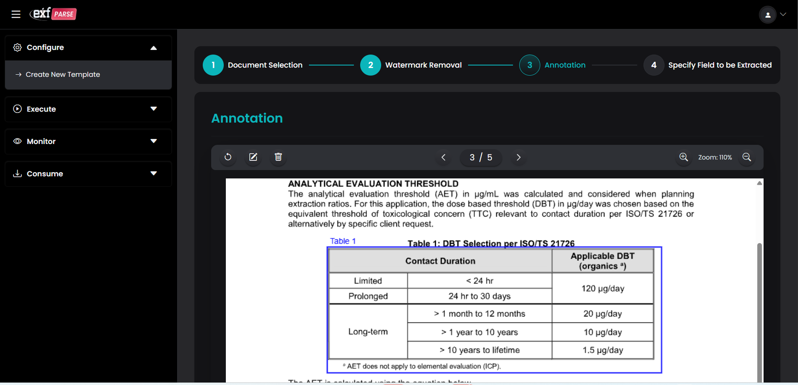Click the document vertical scrollbar thumb
This screenshot has height=385, width=798.
tap(759, 311)
